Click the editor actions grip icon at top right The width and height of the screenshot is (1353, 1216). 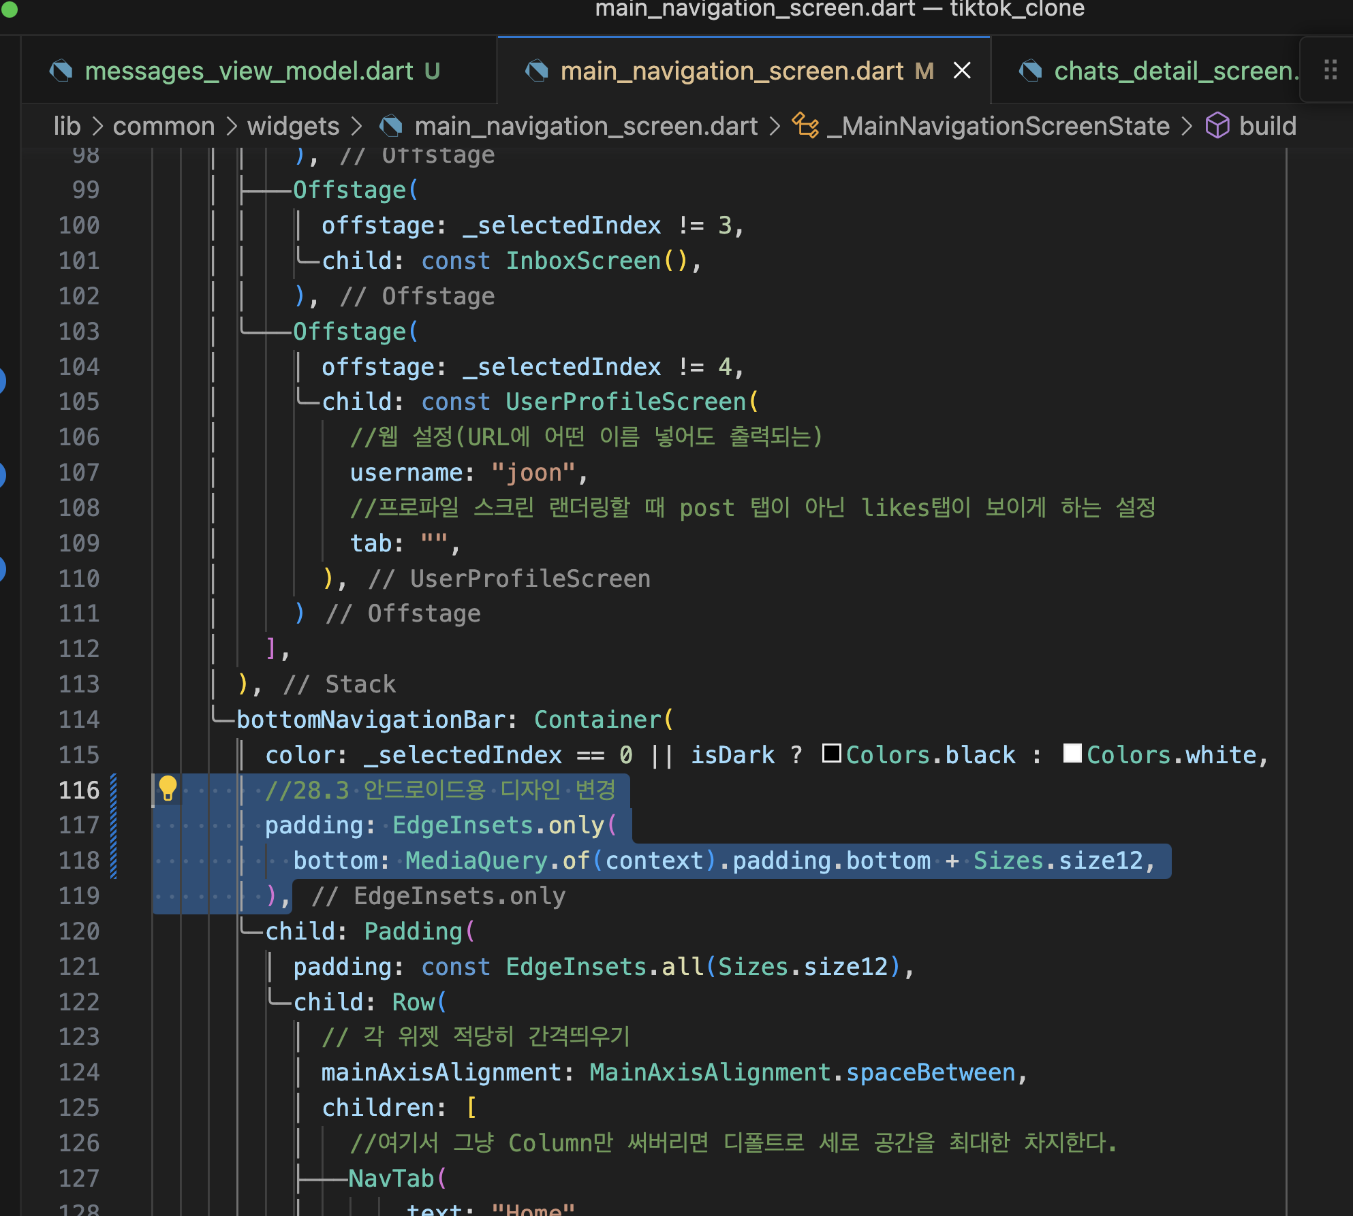pyautogui.click(x=1330, y=69)
